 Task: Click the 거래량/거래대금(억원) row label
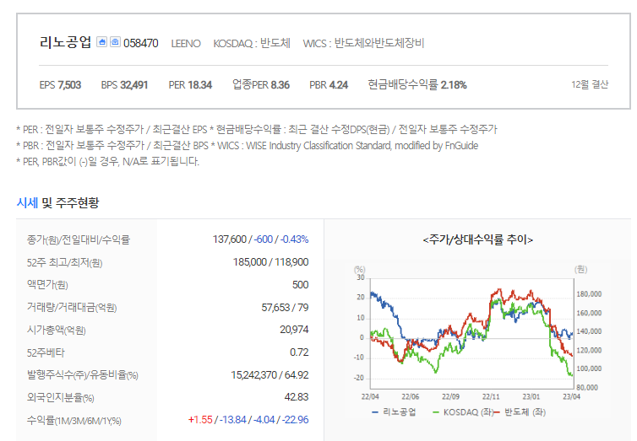coord(72,308)
